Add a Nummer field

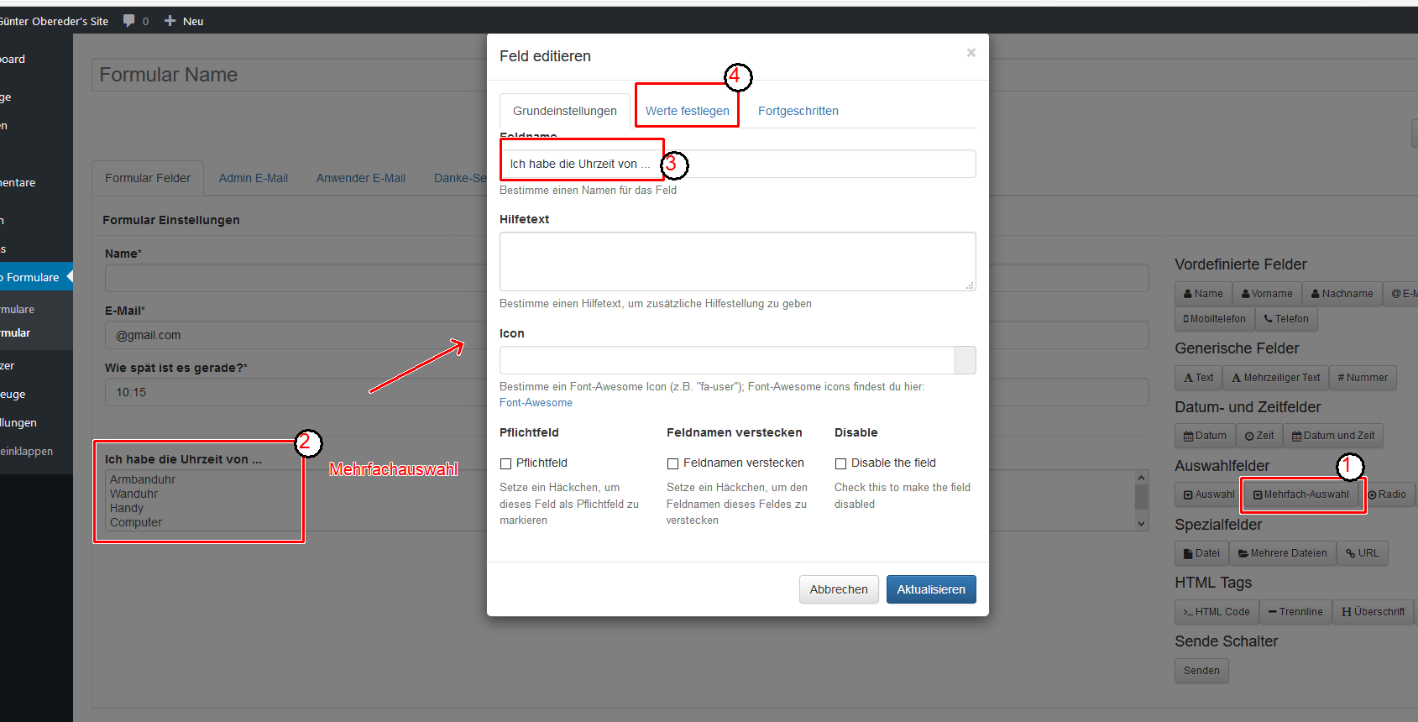point(1363,378)
